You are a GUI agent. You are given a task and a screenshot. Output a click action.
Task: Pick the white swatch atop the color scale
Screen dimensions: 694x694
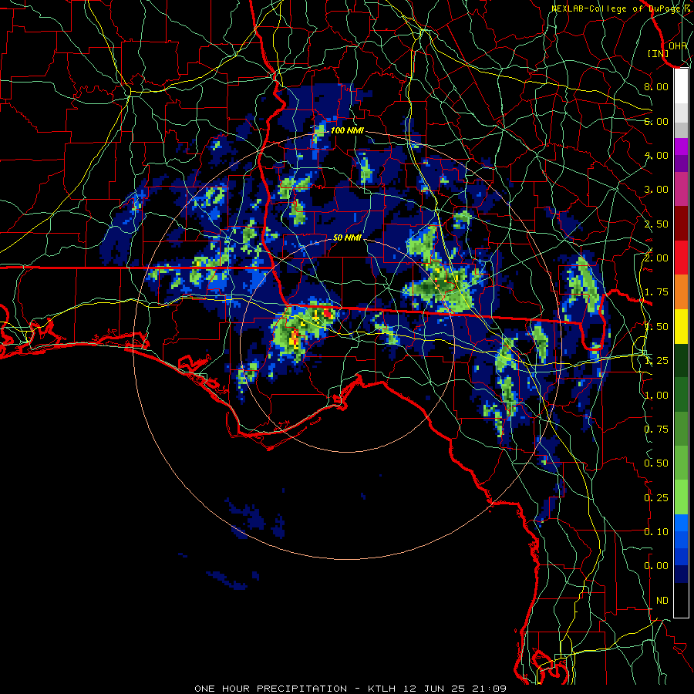tap(681, 86)
